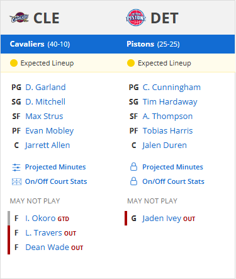Open Jaden Ivey injured player link
The width and height of the screenshot is (236, 279).
[x=162, y=219]
